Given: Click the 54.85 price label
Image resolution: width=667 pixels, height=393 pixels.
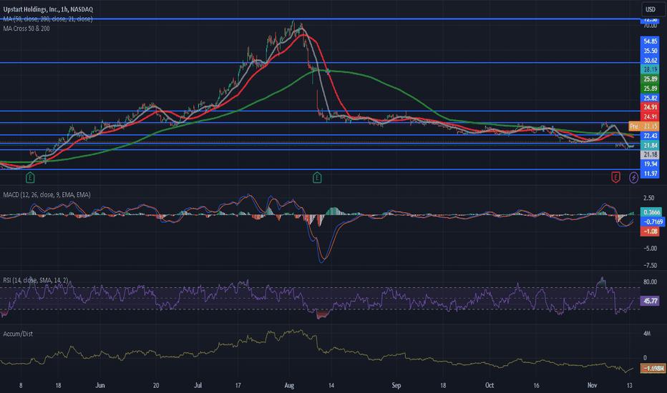Looking at the screenshot, I should pos(650,41).
